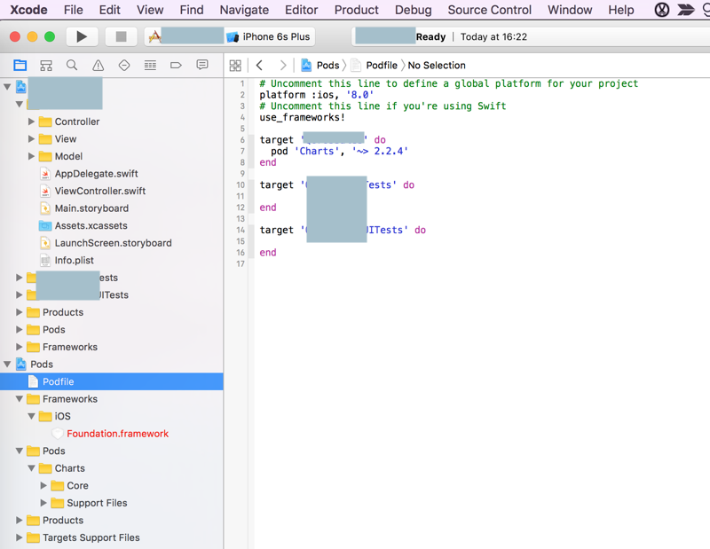Expand Targets Support Files group

click(x=19, y=537)
